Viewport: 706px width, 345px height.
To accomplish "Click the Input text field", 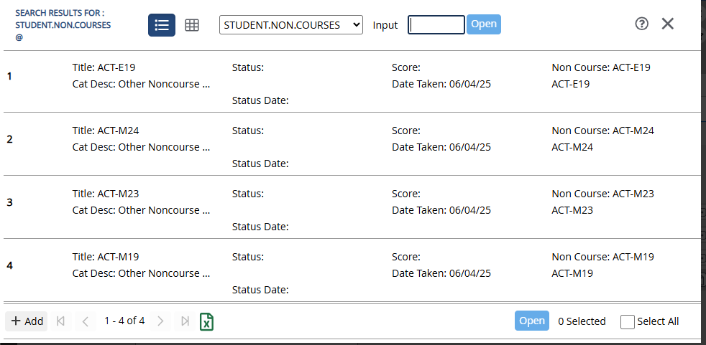I will point(436,24).
